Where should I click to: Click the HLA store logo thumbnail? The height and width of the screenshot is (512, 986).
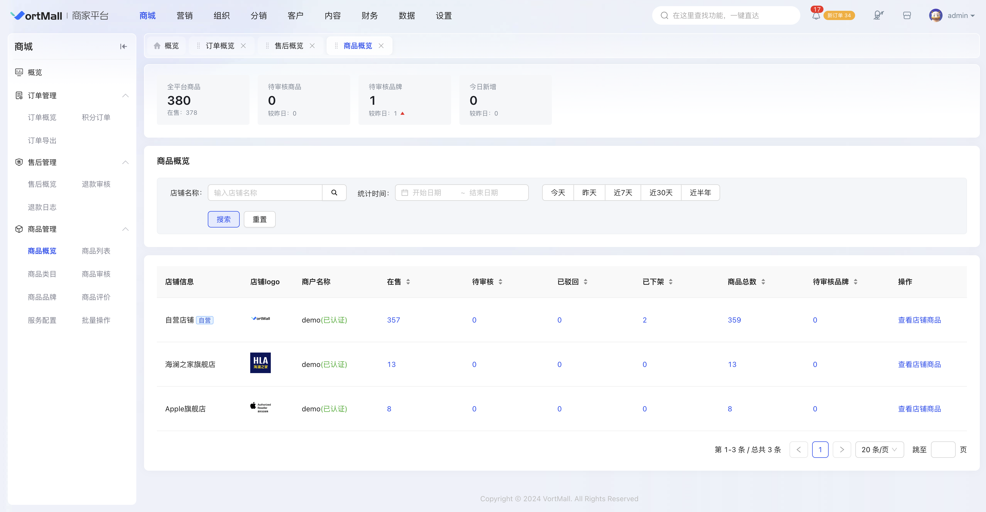click(260, 363)
